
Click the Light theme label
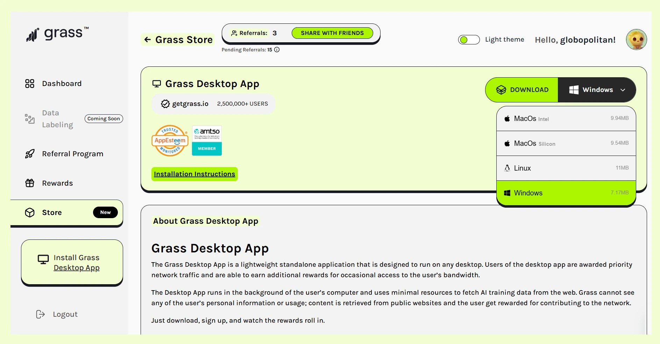pyautogui.click(x=505, y=40)
